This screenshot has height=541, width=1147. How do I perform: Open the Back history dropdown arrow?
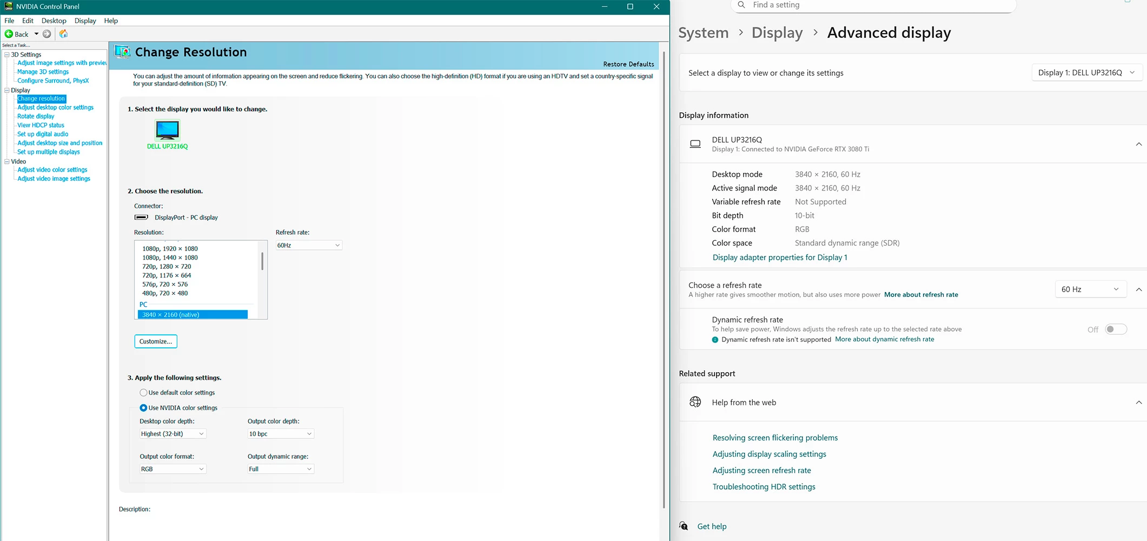[x=36, y=34]
